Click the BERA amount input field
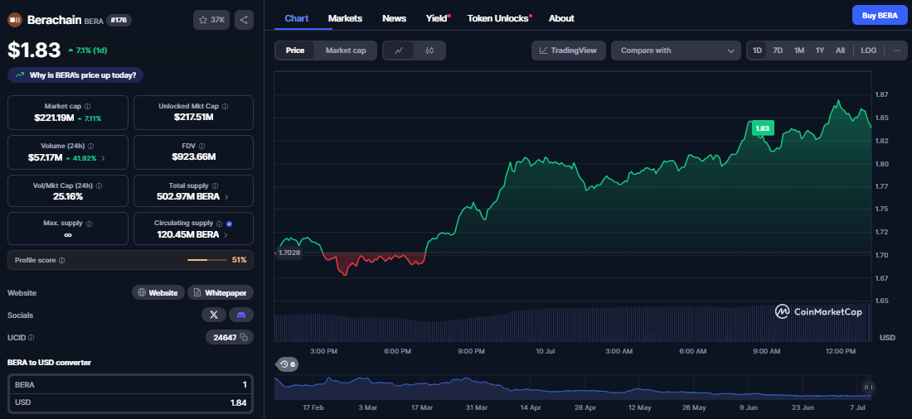The width and height of the screenshot is (912, 419). click(130, 385)
